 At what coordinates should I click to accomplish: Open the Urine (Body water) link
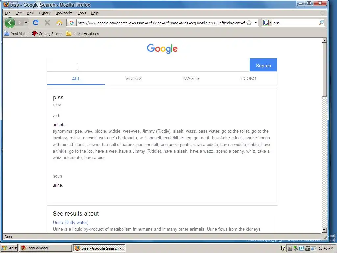coord(70,222)
